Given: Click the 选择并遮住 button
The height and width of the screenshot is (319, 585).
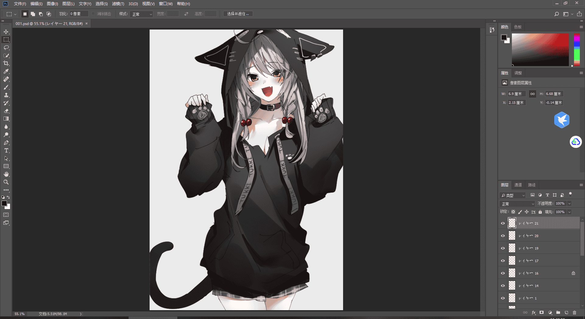Looking at the screenshot, I should pos(238,14).
